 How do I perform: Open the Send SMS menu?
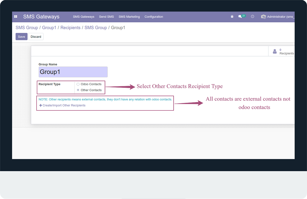pos(106,17)
